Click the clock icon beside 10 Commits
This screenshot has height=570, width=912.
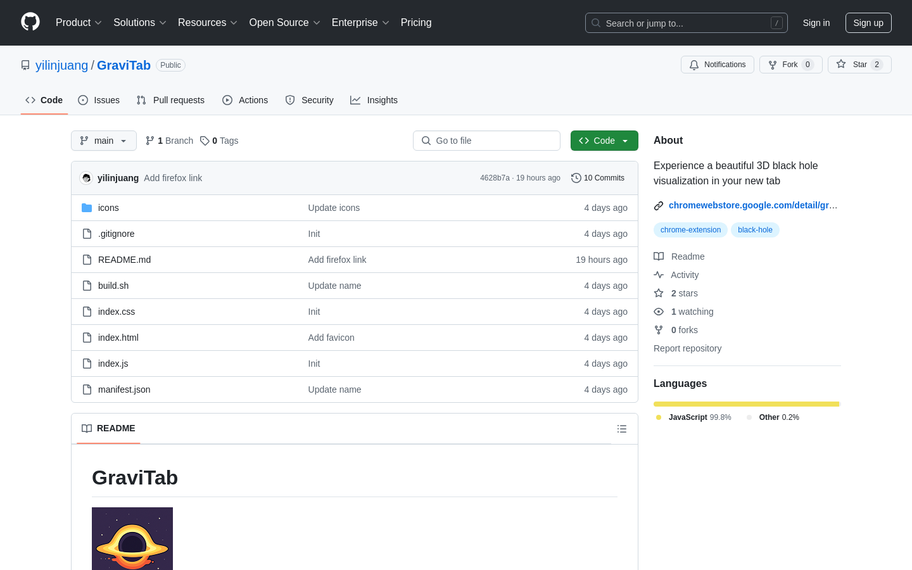pos(576,178)
